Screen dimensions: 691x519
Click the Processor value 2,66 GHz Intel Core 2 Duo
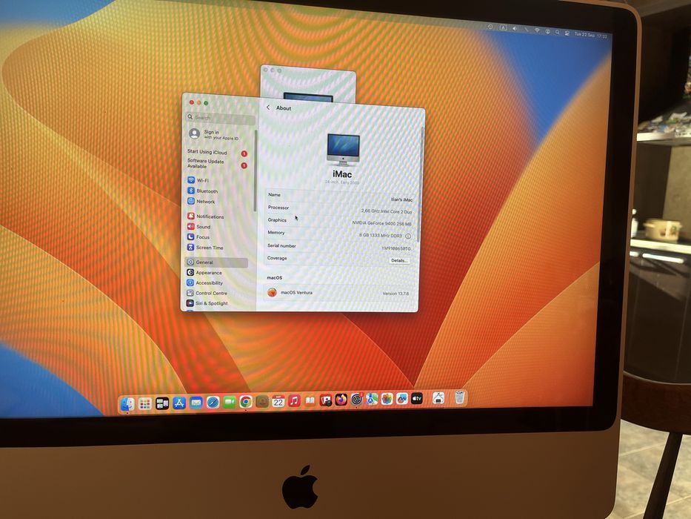point(387,211)
